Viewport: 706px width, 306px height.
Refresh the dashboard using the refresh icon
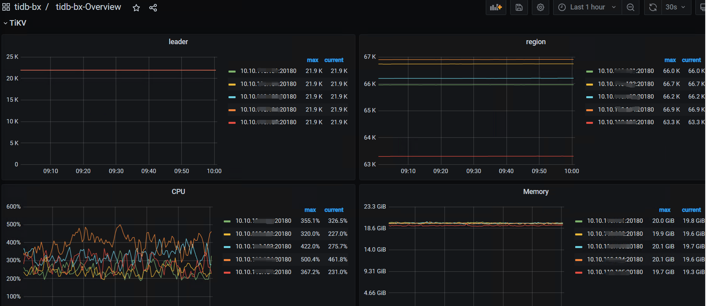point(653,7)
